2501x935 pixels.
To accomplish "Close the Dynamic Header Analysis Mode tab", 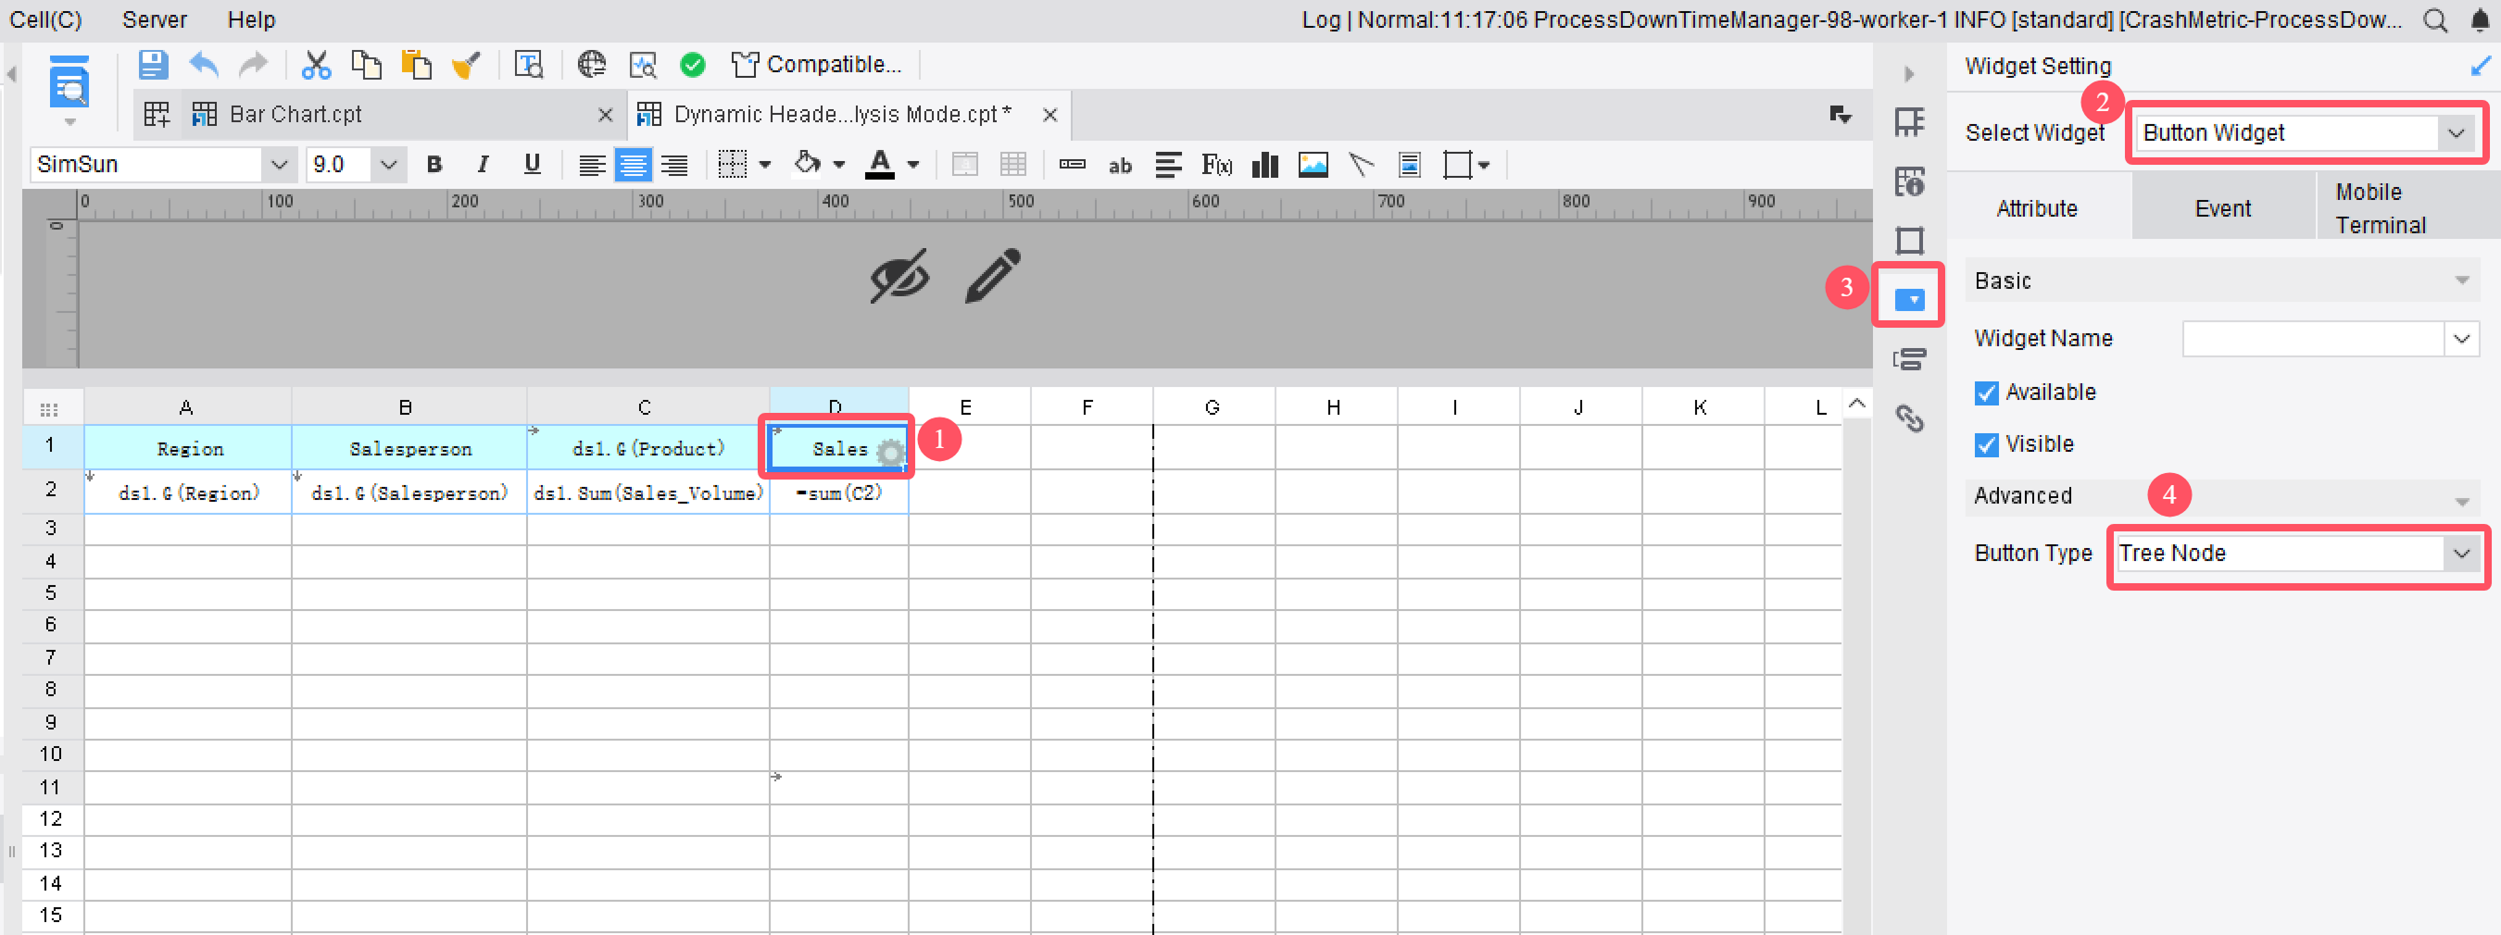I will coord(1049,116).
